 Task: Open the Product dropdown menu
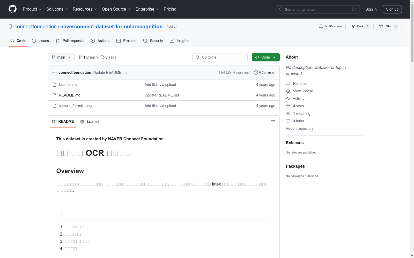click(x=32, y=9)
